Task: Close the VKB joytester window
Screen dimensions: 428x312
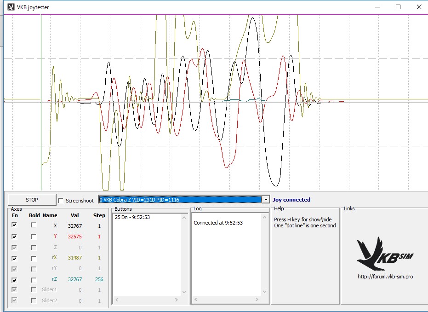Action: point(419,7)
